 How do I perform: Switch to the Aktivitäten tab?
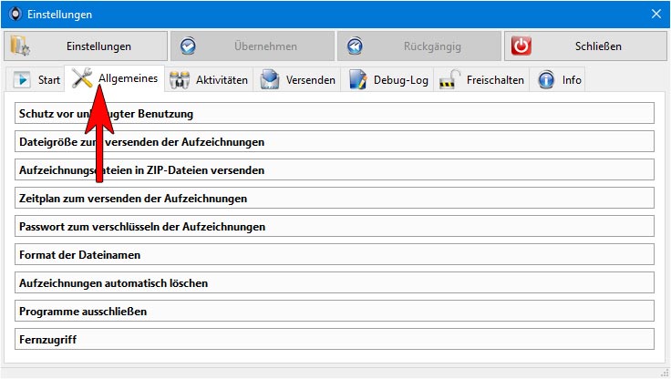click(209, 79)
